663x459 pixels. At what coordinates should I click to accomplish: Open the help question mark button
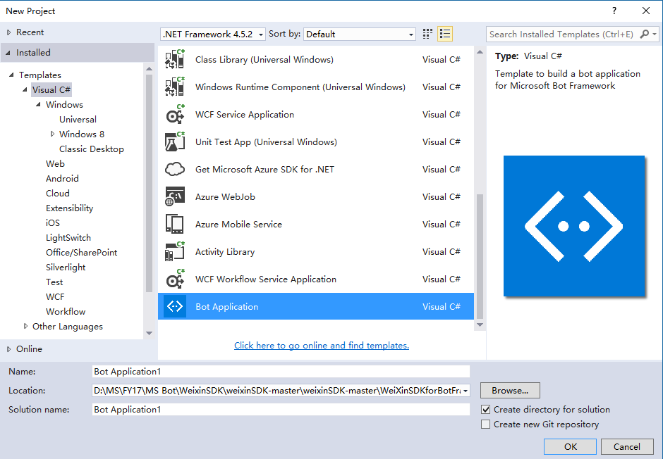click(614, 11)
